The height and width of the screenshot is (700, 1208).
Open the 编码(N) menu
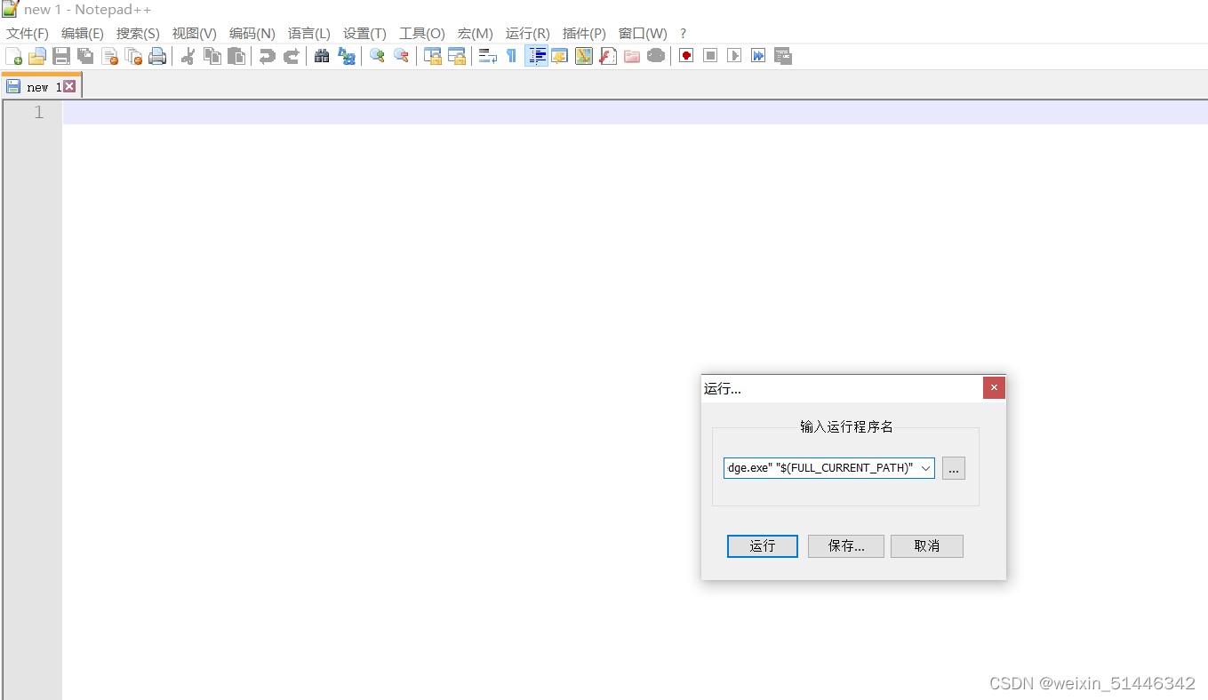click(252, 33)
